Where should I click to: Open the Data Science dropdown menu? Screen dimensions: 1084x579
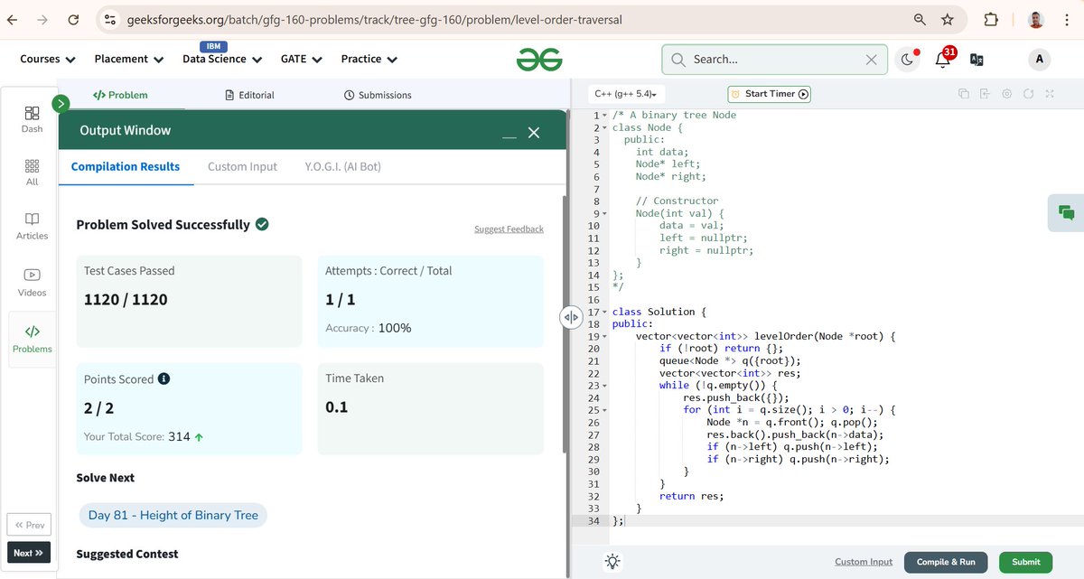click(x=222, y=59)
